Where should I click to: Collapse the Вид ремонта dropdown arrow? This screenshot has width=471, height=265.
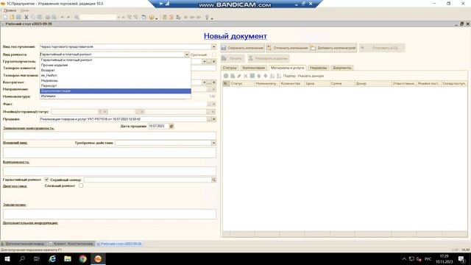tap(186, 54)
